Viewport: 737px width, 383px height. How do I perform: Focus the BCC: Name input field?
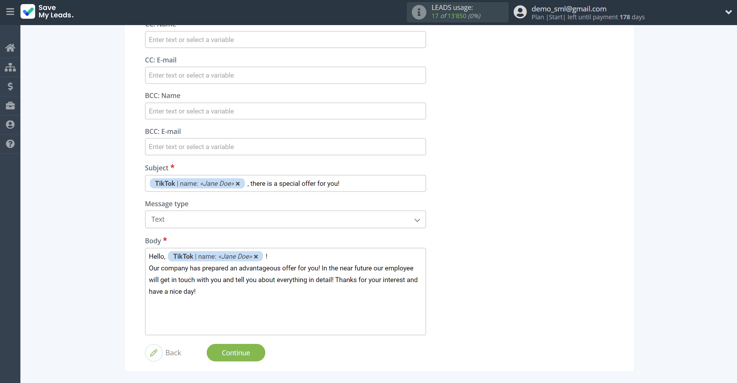pyautogui.click(x=285, y=111)
